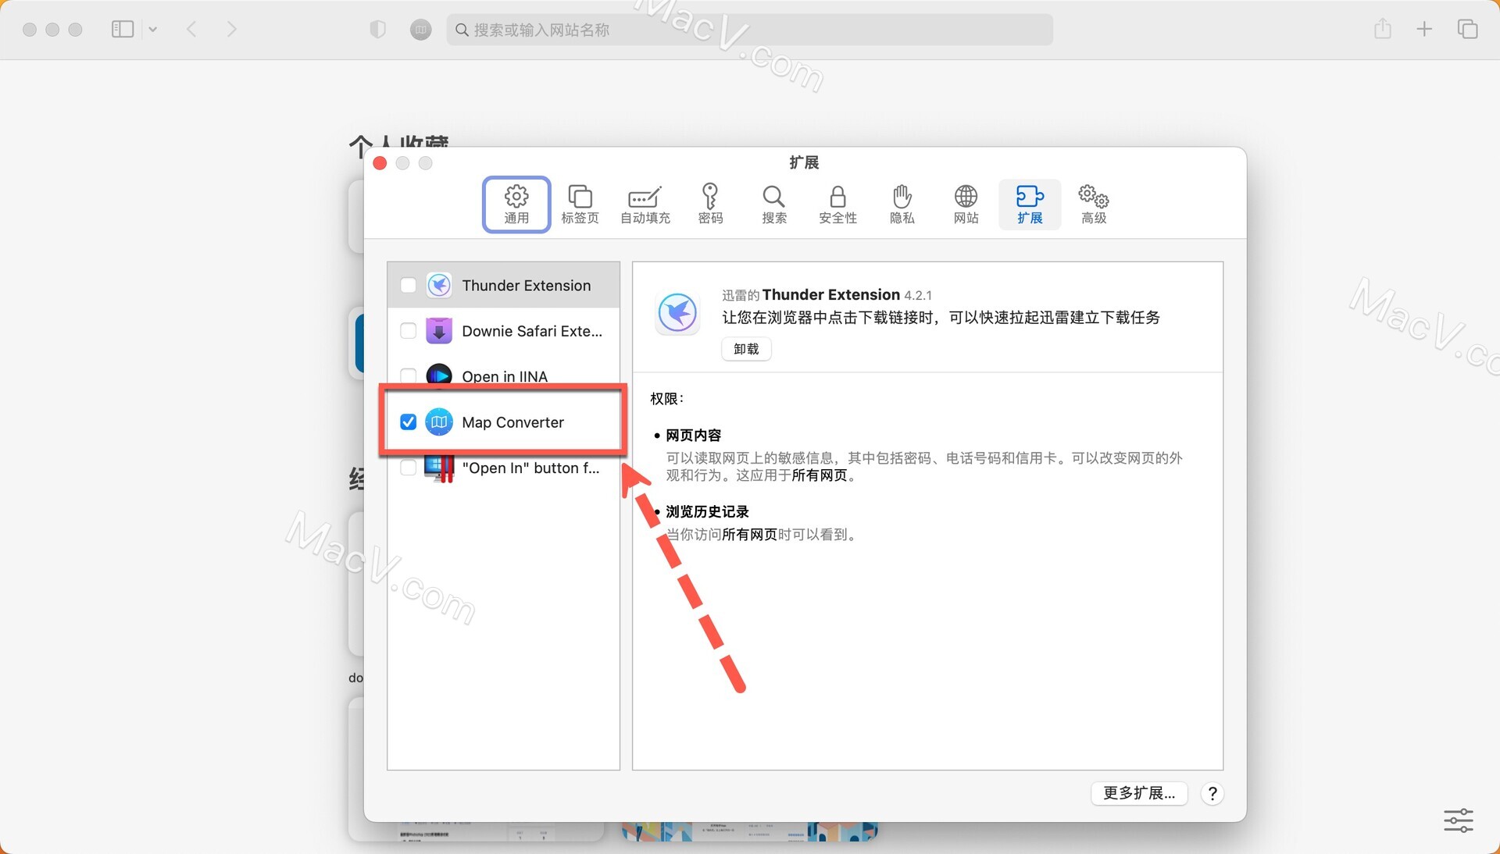Open the Websites (网站) globe tab
Screen dimensions: 1500x854
click(966, 205)
